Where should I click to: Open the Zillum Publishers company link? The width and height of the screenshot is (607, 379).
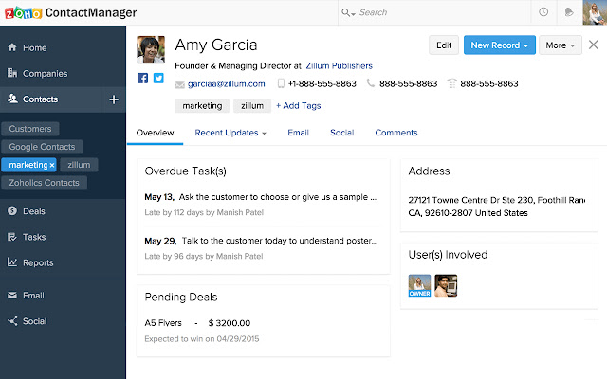pyautogui.click(x=339, y=65)
